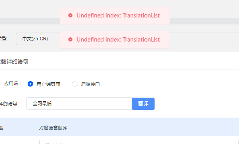Click the 用户端页面 option label text
Image resolution: width=239 pixels, height=144 pixels.
tap(48, 84)
